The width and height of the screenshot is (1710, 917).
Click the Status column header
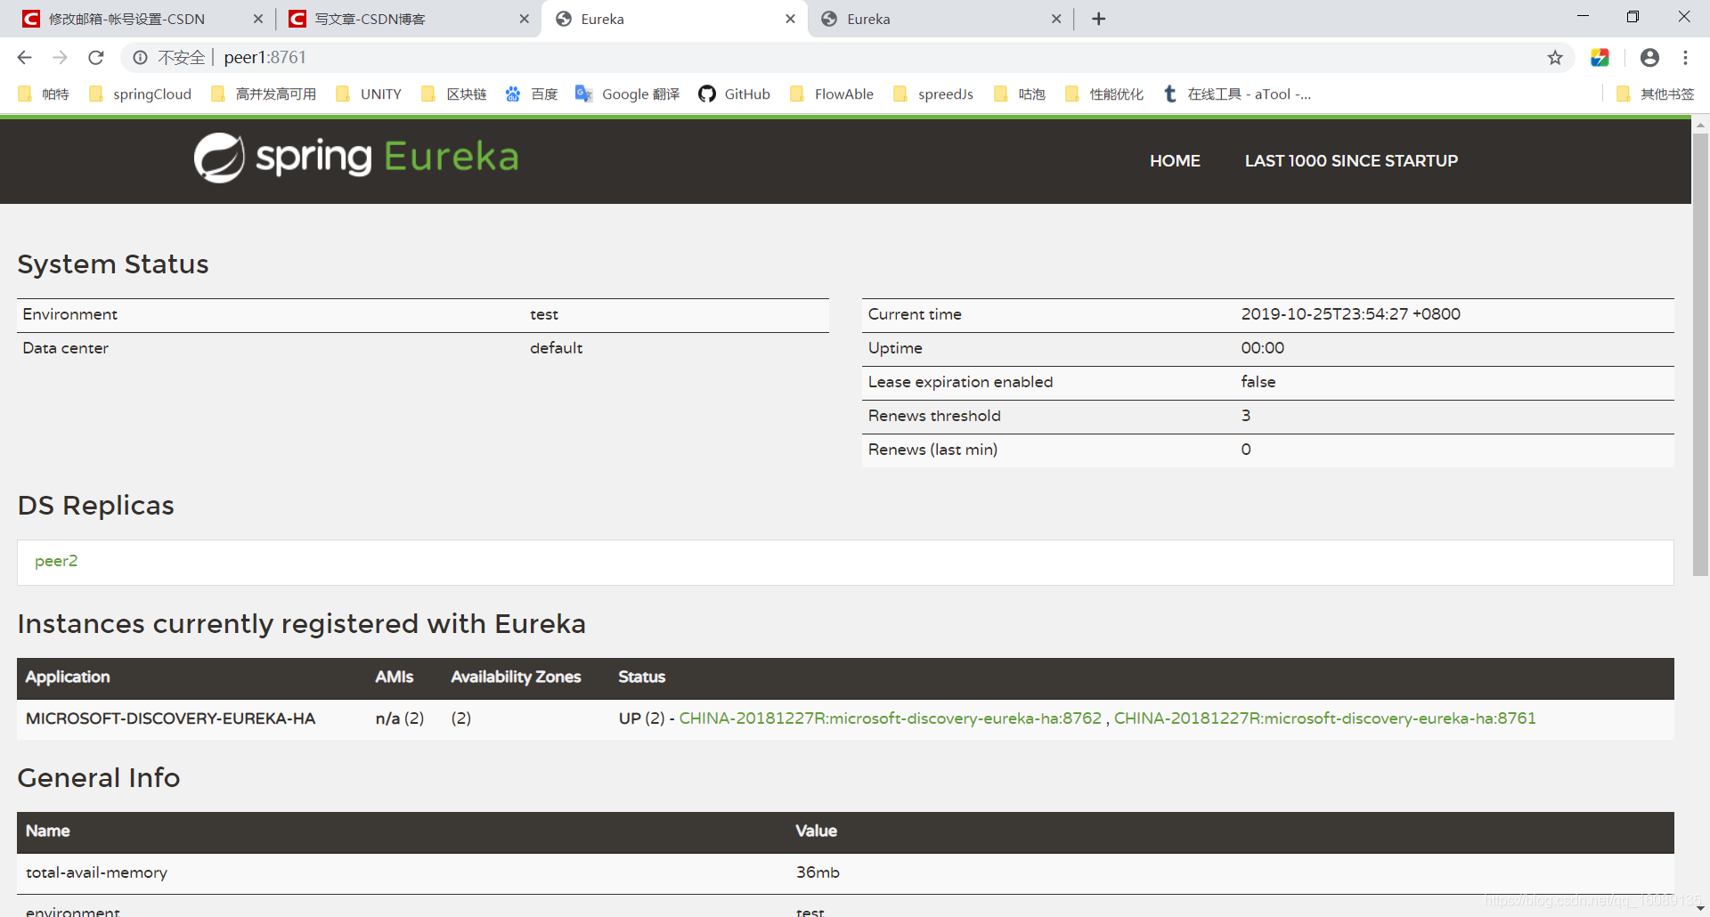[641, 678]
